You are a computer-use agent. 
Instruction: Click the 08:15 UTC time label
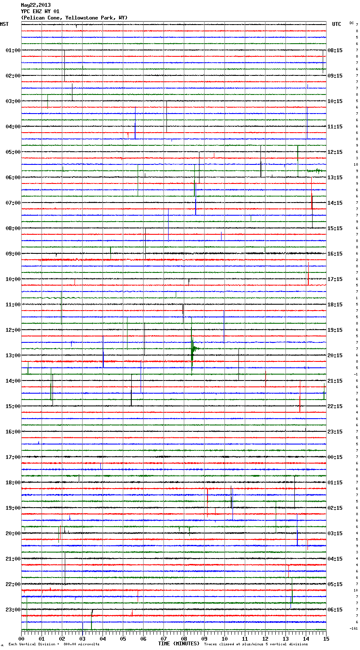[335, 50]
